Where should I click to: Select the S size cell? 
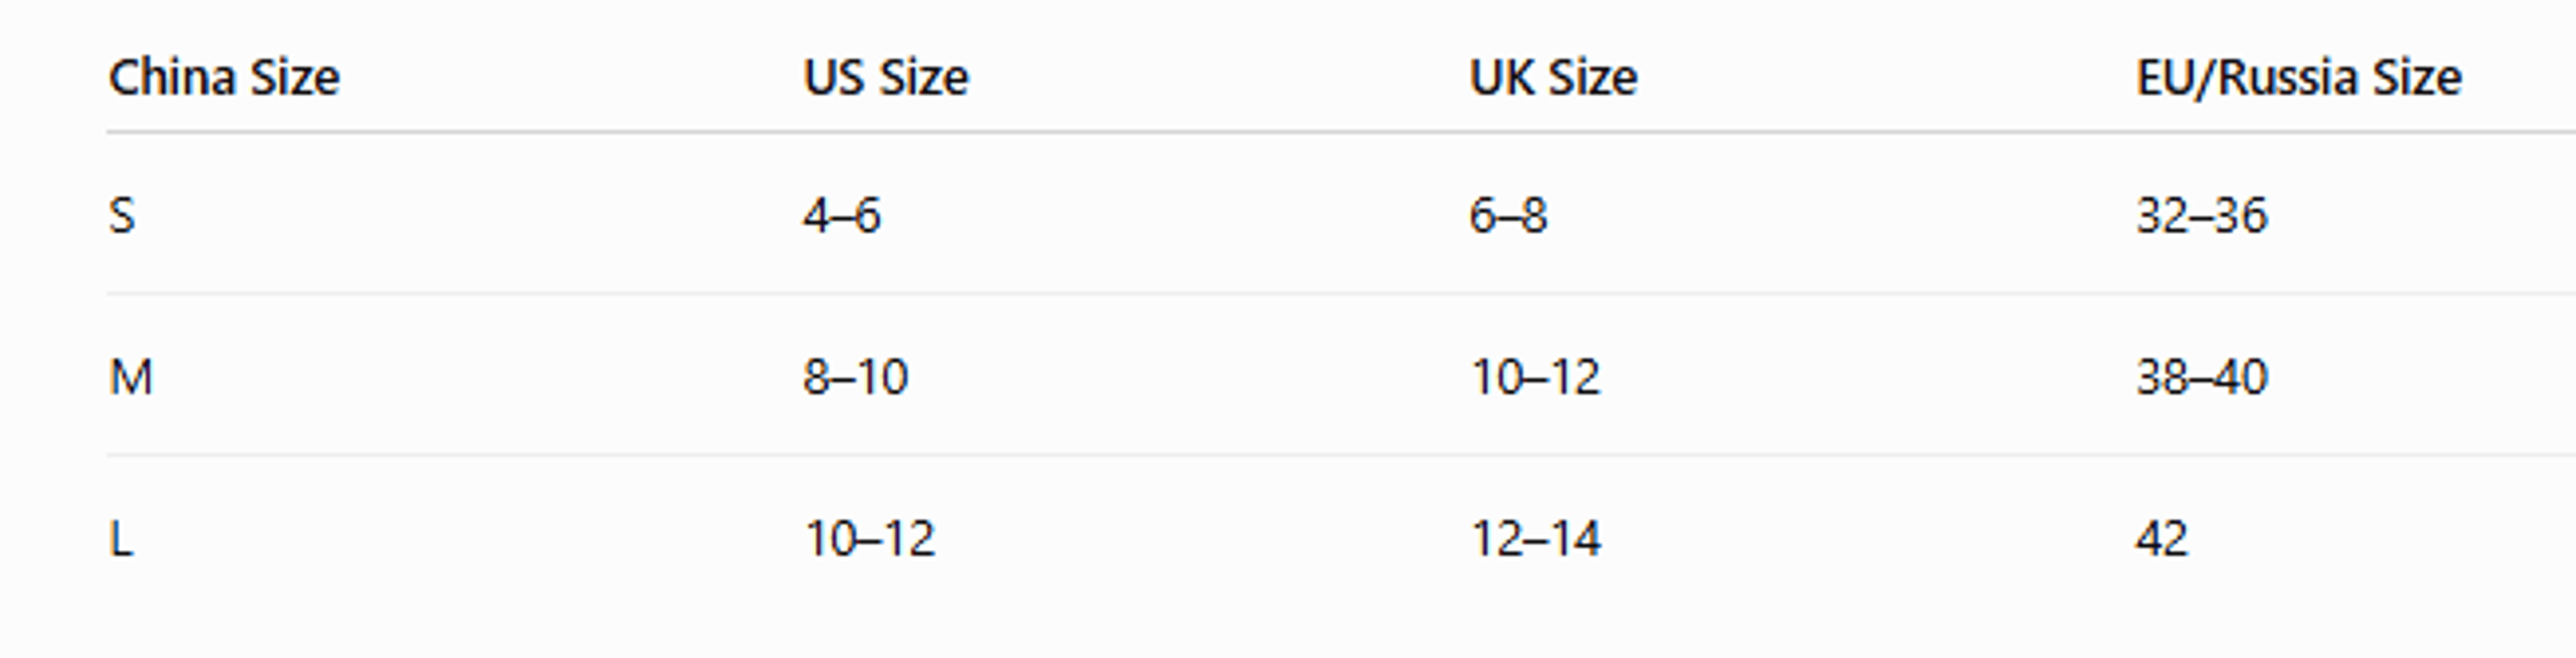121,216
